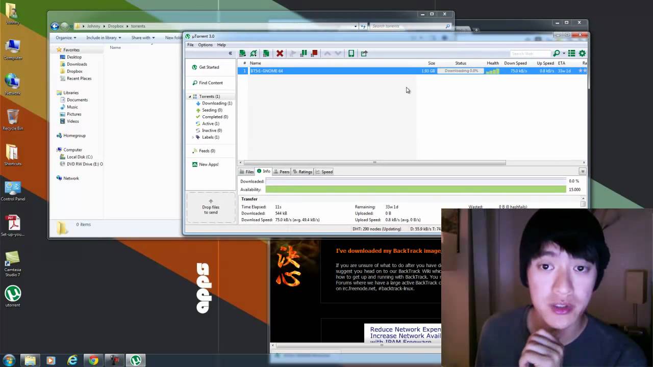653x367 pixels.
Task: Open Preferences via gear icon
Action: [x=582, y=53]
